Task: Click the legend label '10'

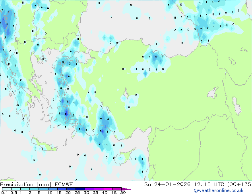Action: 50,192
